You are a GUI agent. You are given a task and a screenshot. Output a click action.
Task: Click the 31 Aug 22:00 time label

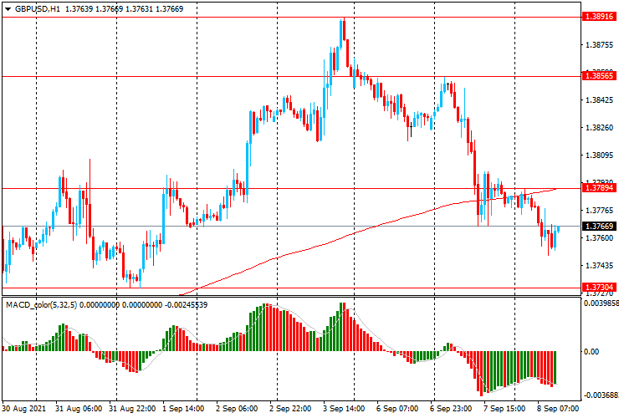(132, 409)
